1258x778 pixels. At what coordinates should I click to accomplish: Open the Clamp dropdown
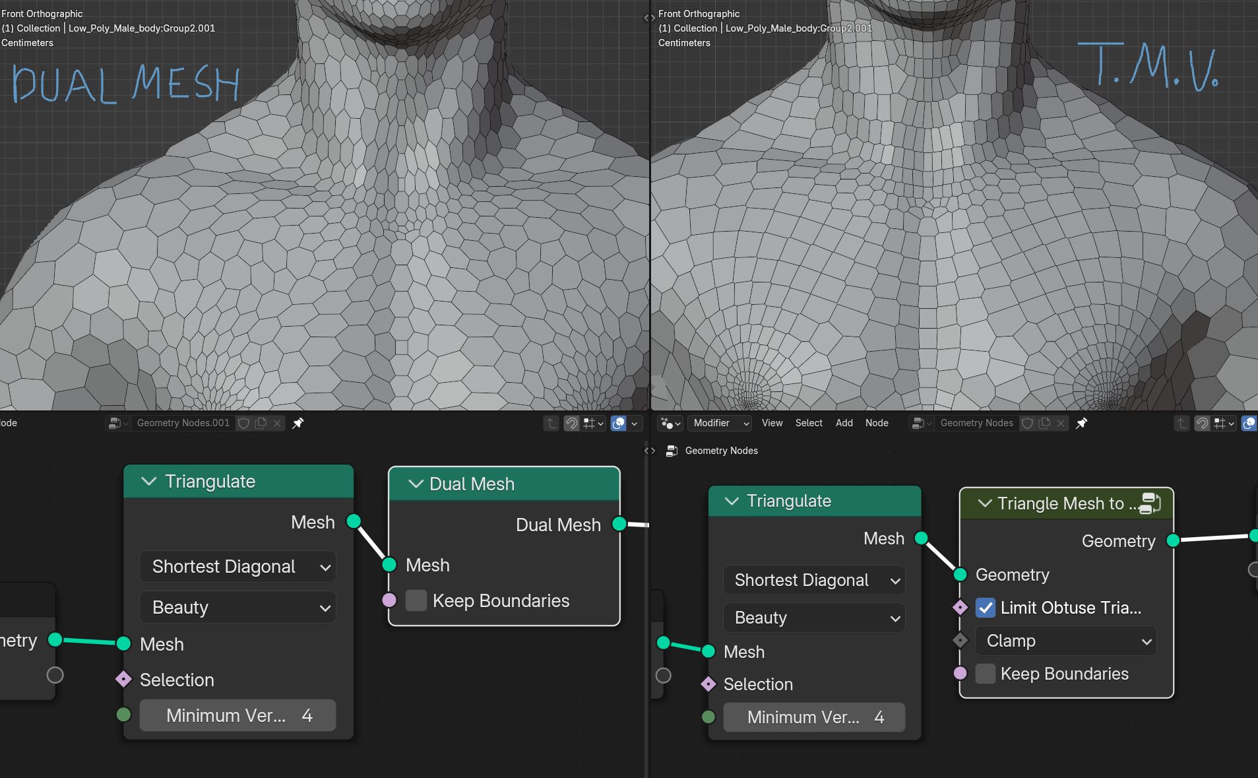point(1066,641)
